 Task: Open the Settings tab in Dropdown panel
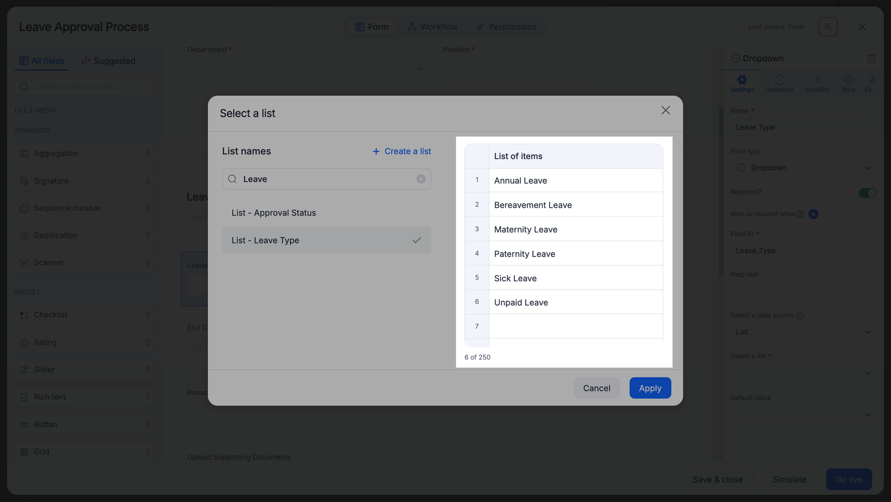(x=742, y=83)
